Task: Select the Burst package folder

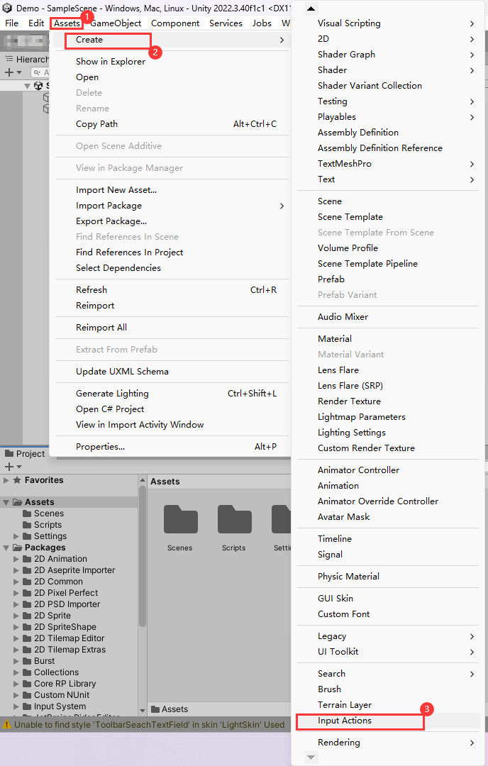Action: pyautogui.click(x=45, y=661)
